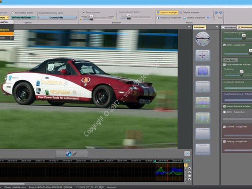Select Horizontal vergleichen view mode
The image size is (252, 189).
[169, 18]
